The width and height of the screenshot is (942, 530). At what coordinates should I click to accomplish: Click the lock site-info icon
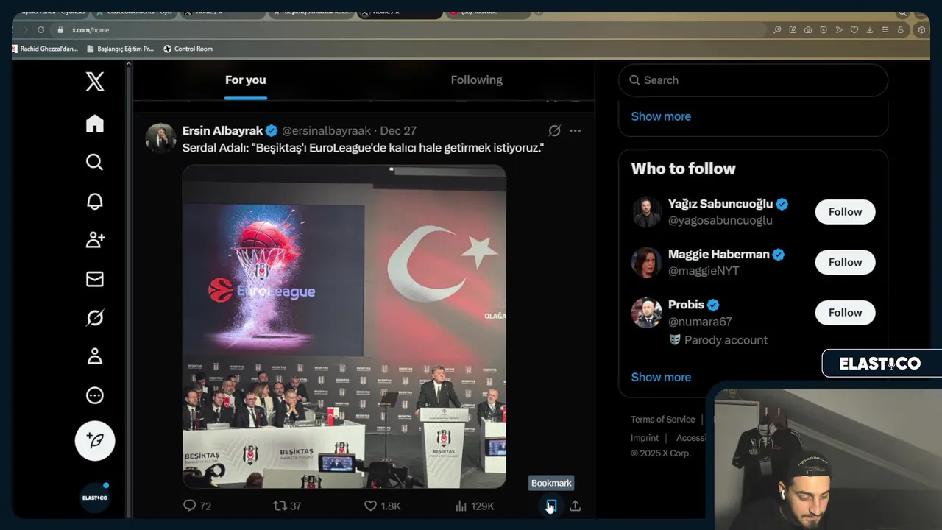point(61,30)
